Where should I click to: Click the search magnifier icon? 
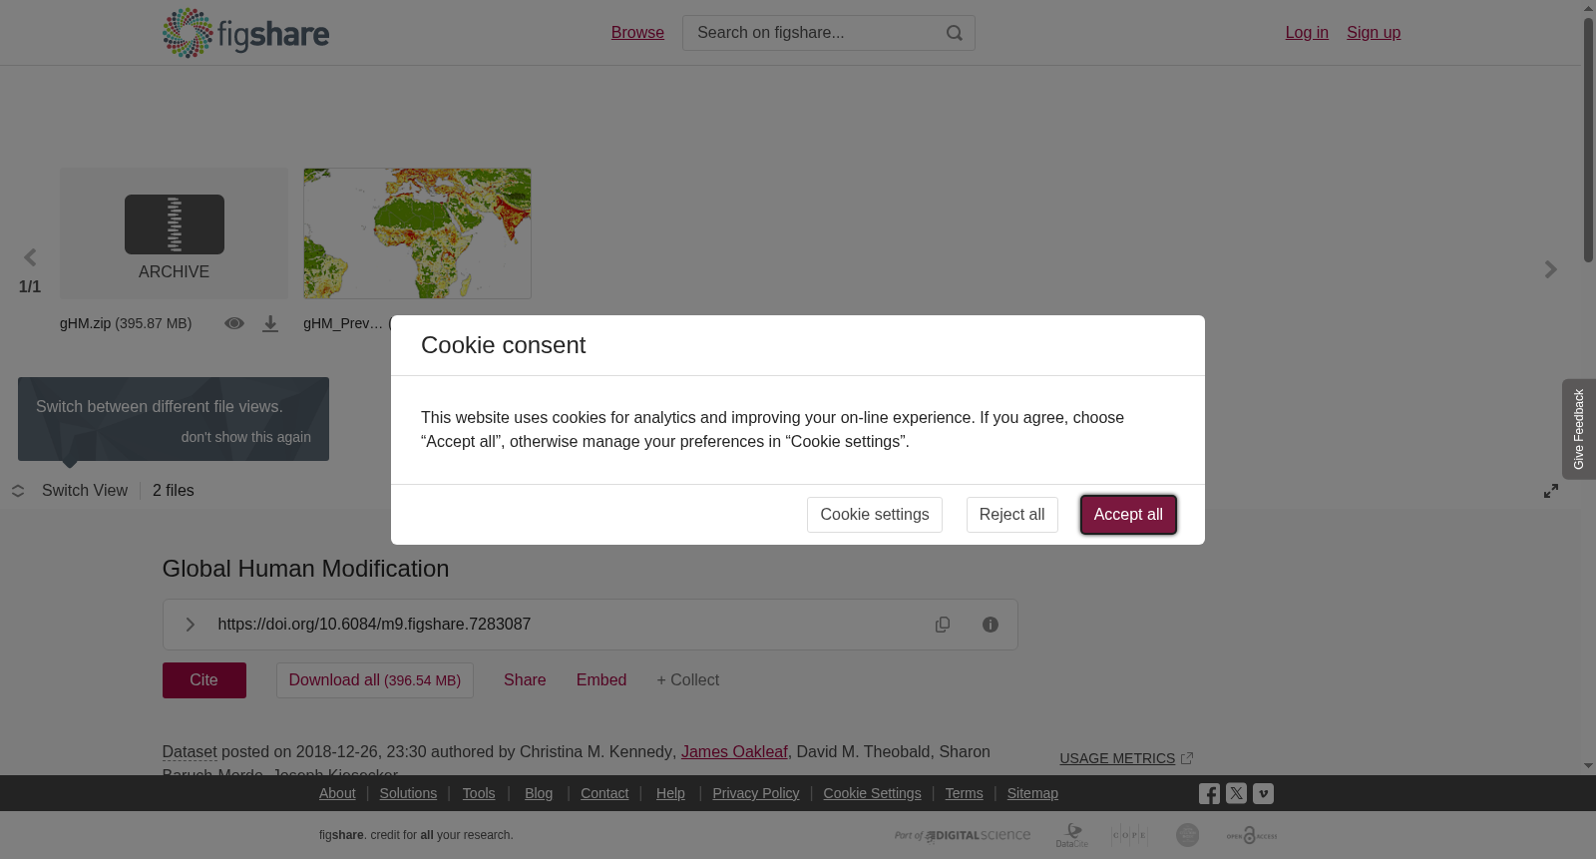(955, 33)
